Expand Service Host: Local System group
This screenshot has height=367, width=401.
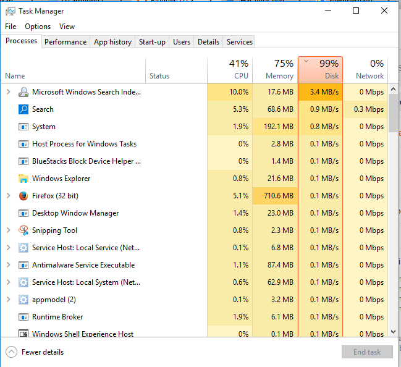click(9, 282)
